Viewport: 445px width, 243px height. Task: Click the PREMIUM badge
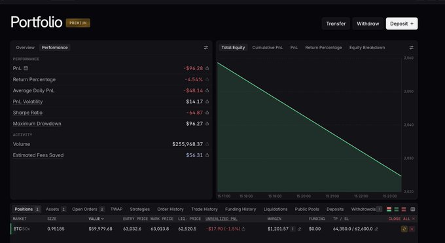pos(78,23)
